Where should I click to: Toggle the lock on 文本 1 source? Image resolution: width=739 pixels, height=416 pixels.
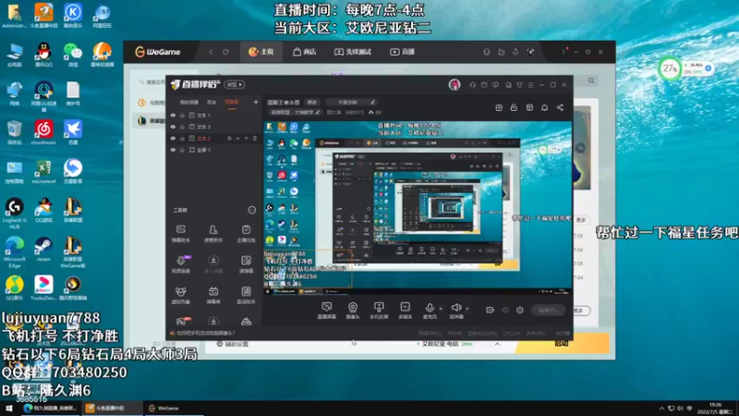coord(182,115)
